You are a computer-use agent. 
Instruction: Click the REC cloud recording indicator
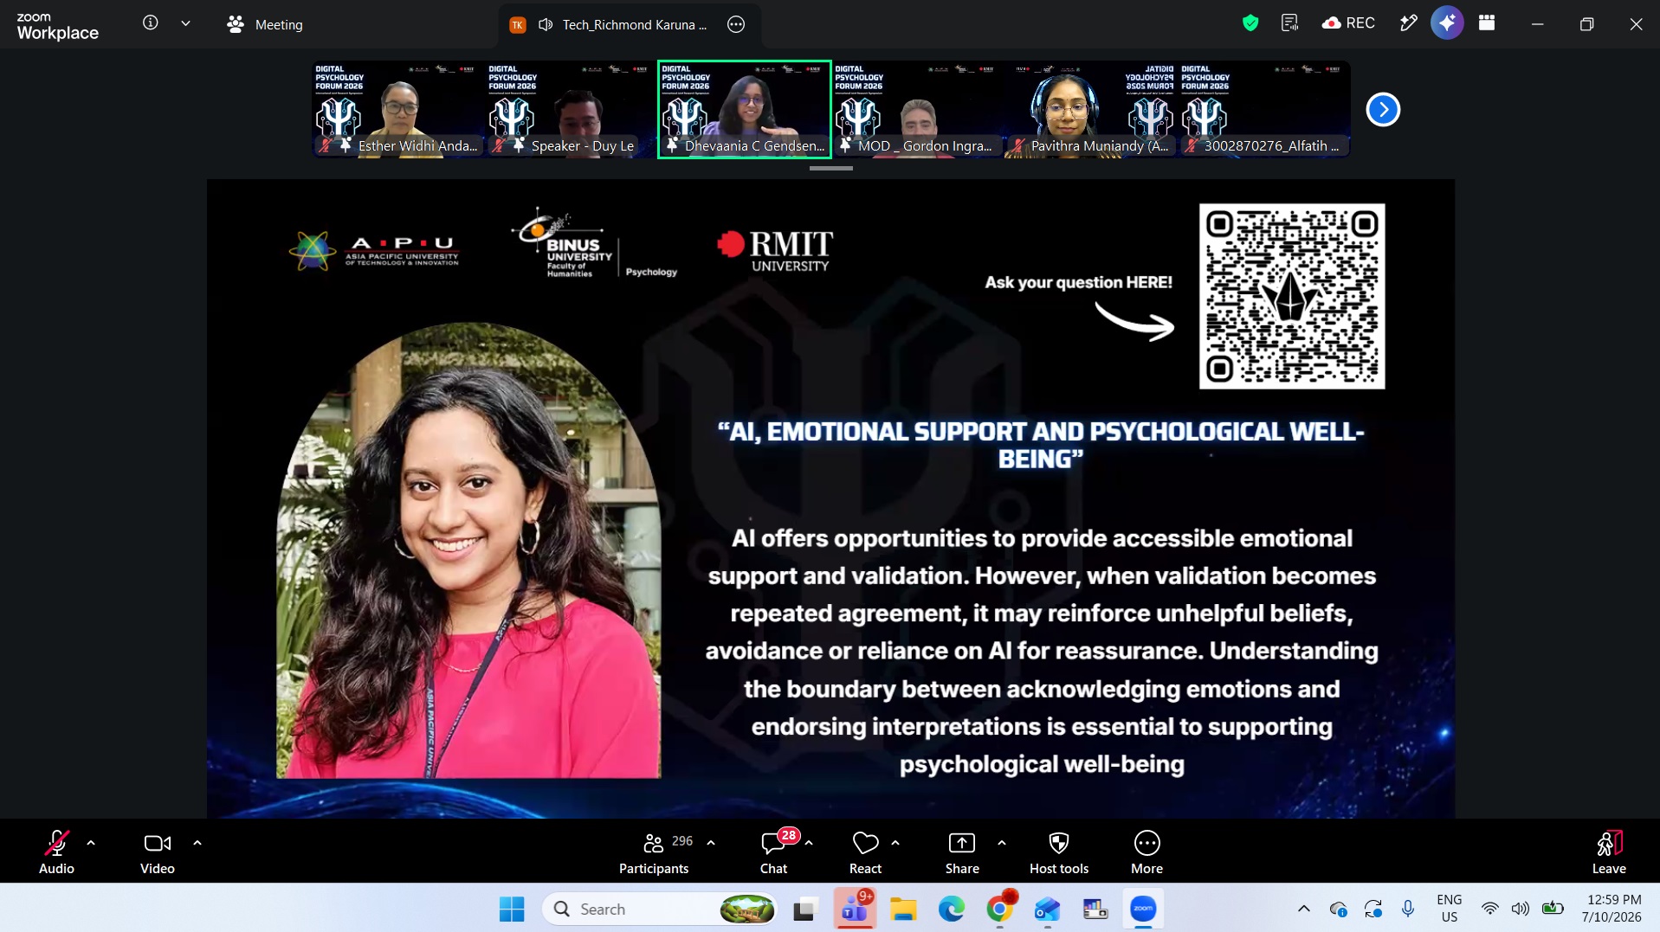[x=1348, y=23]
